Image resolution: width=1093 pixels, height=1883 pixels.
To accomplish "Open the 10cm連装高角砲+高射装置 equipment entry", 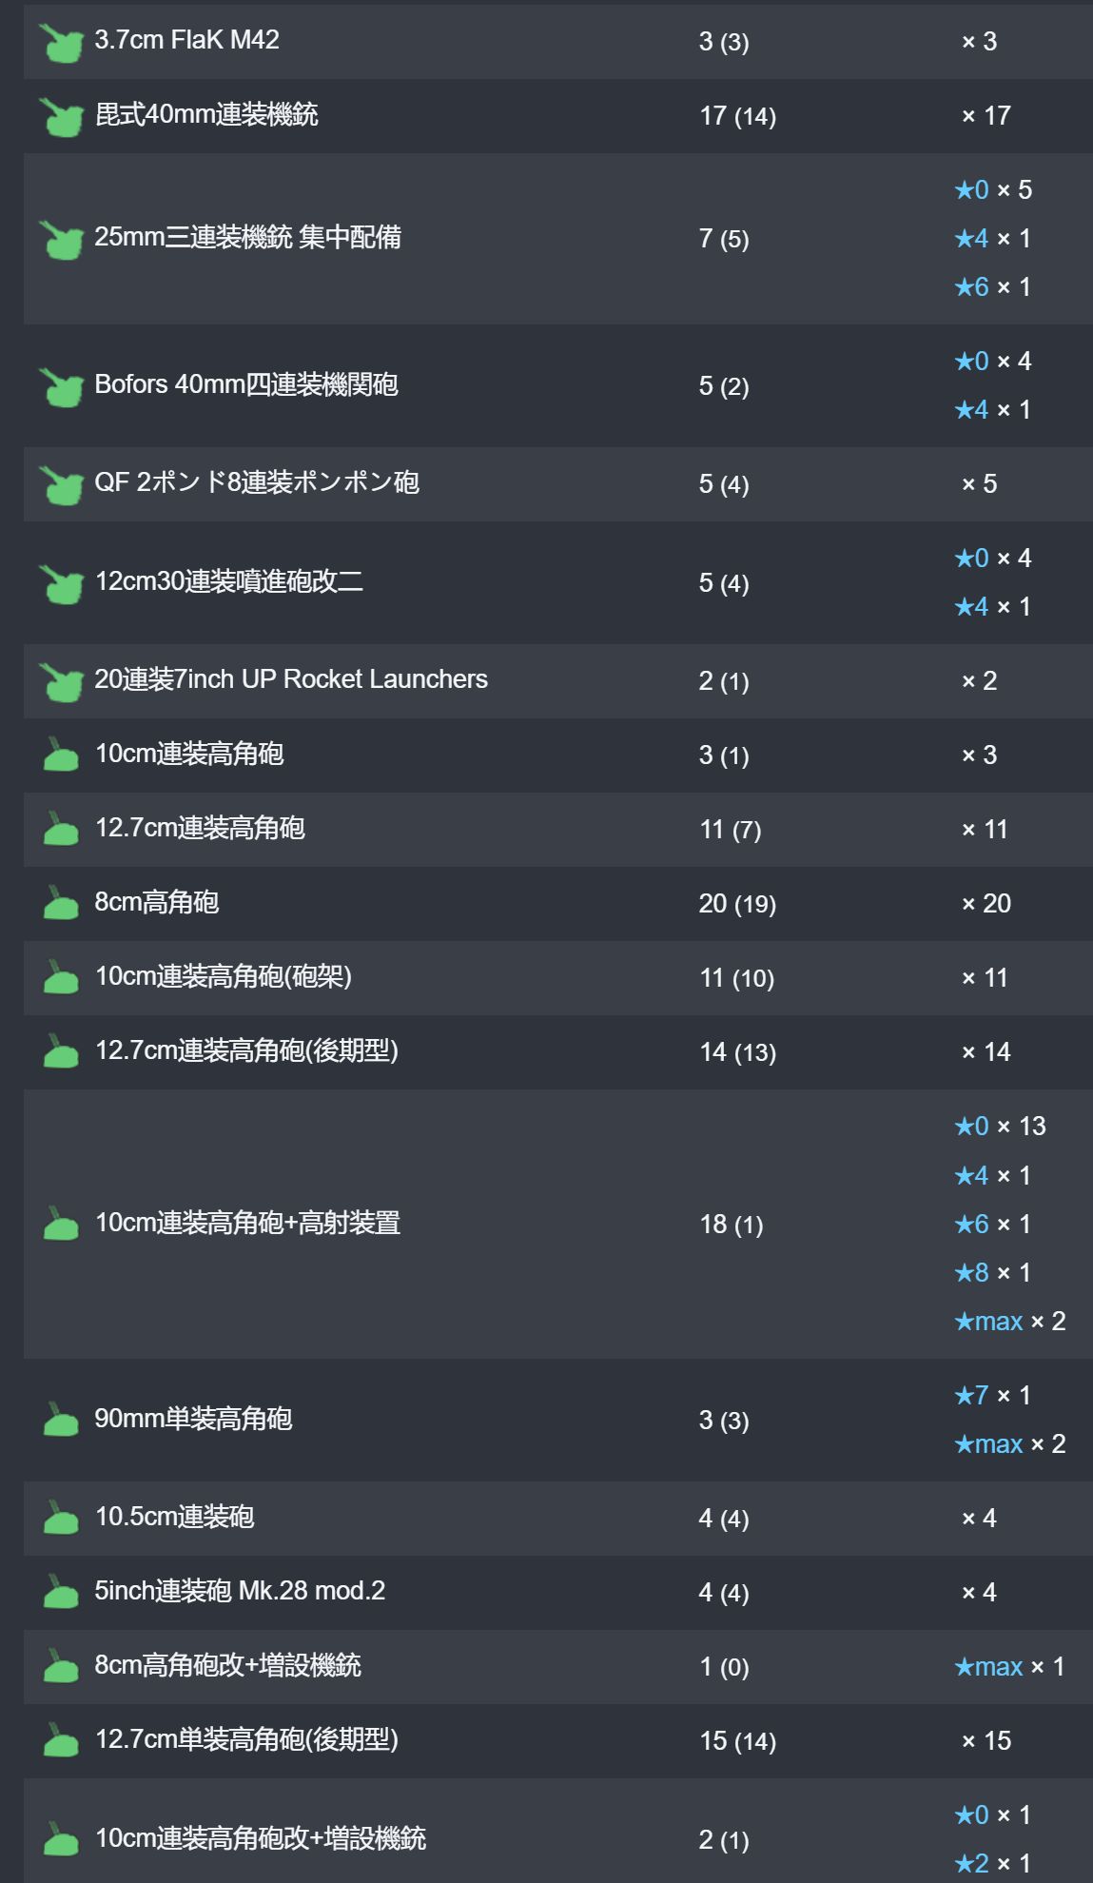I will coord(247,1223).
